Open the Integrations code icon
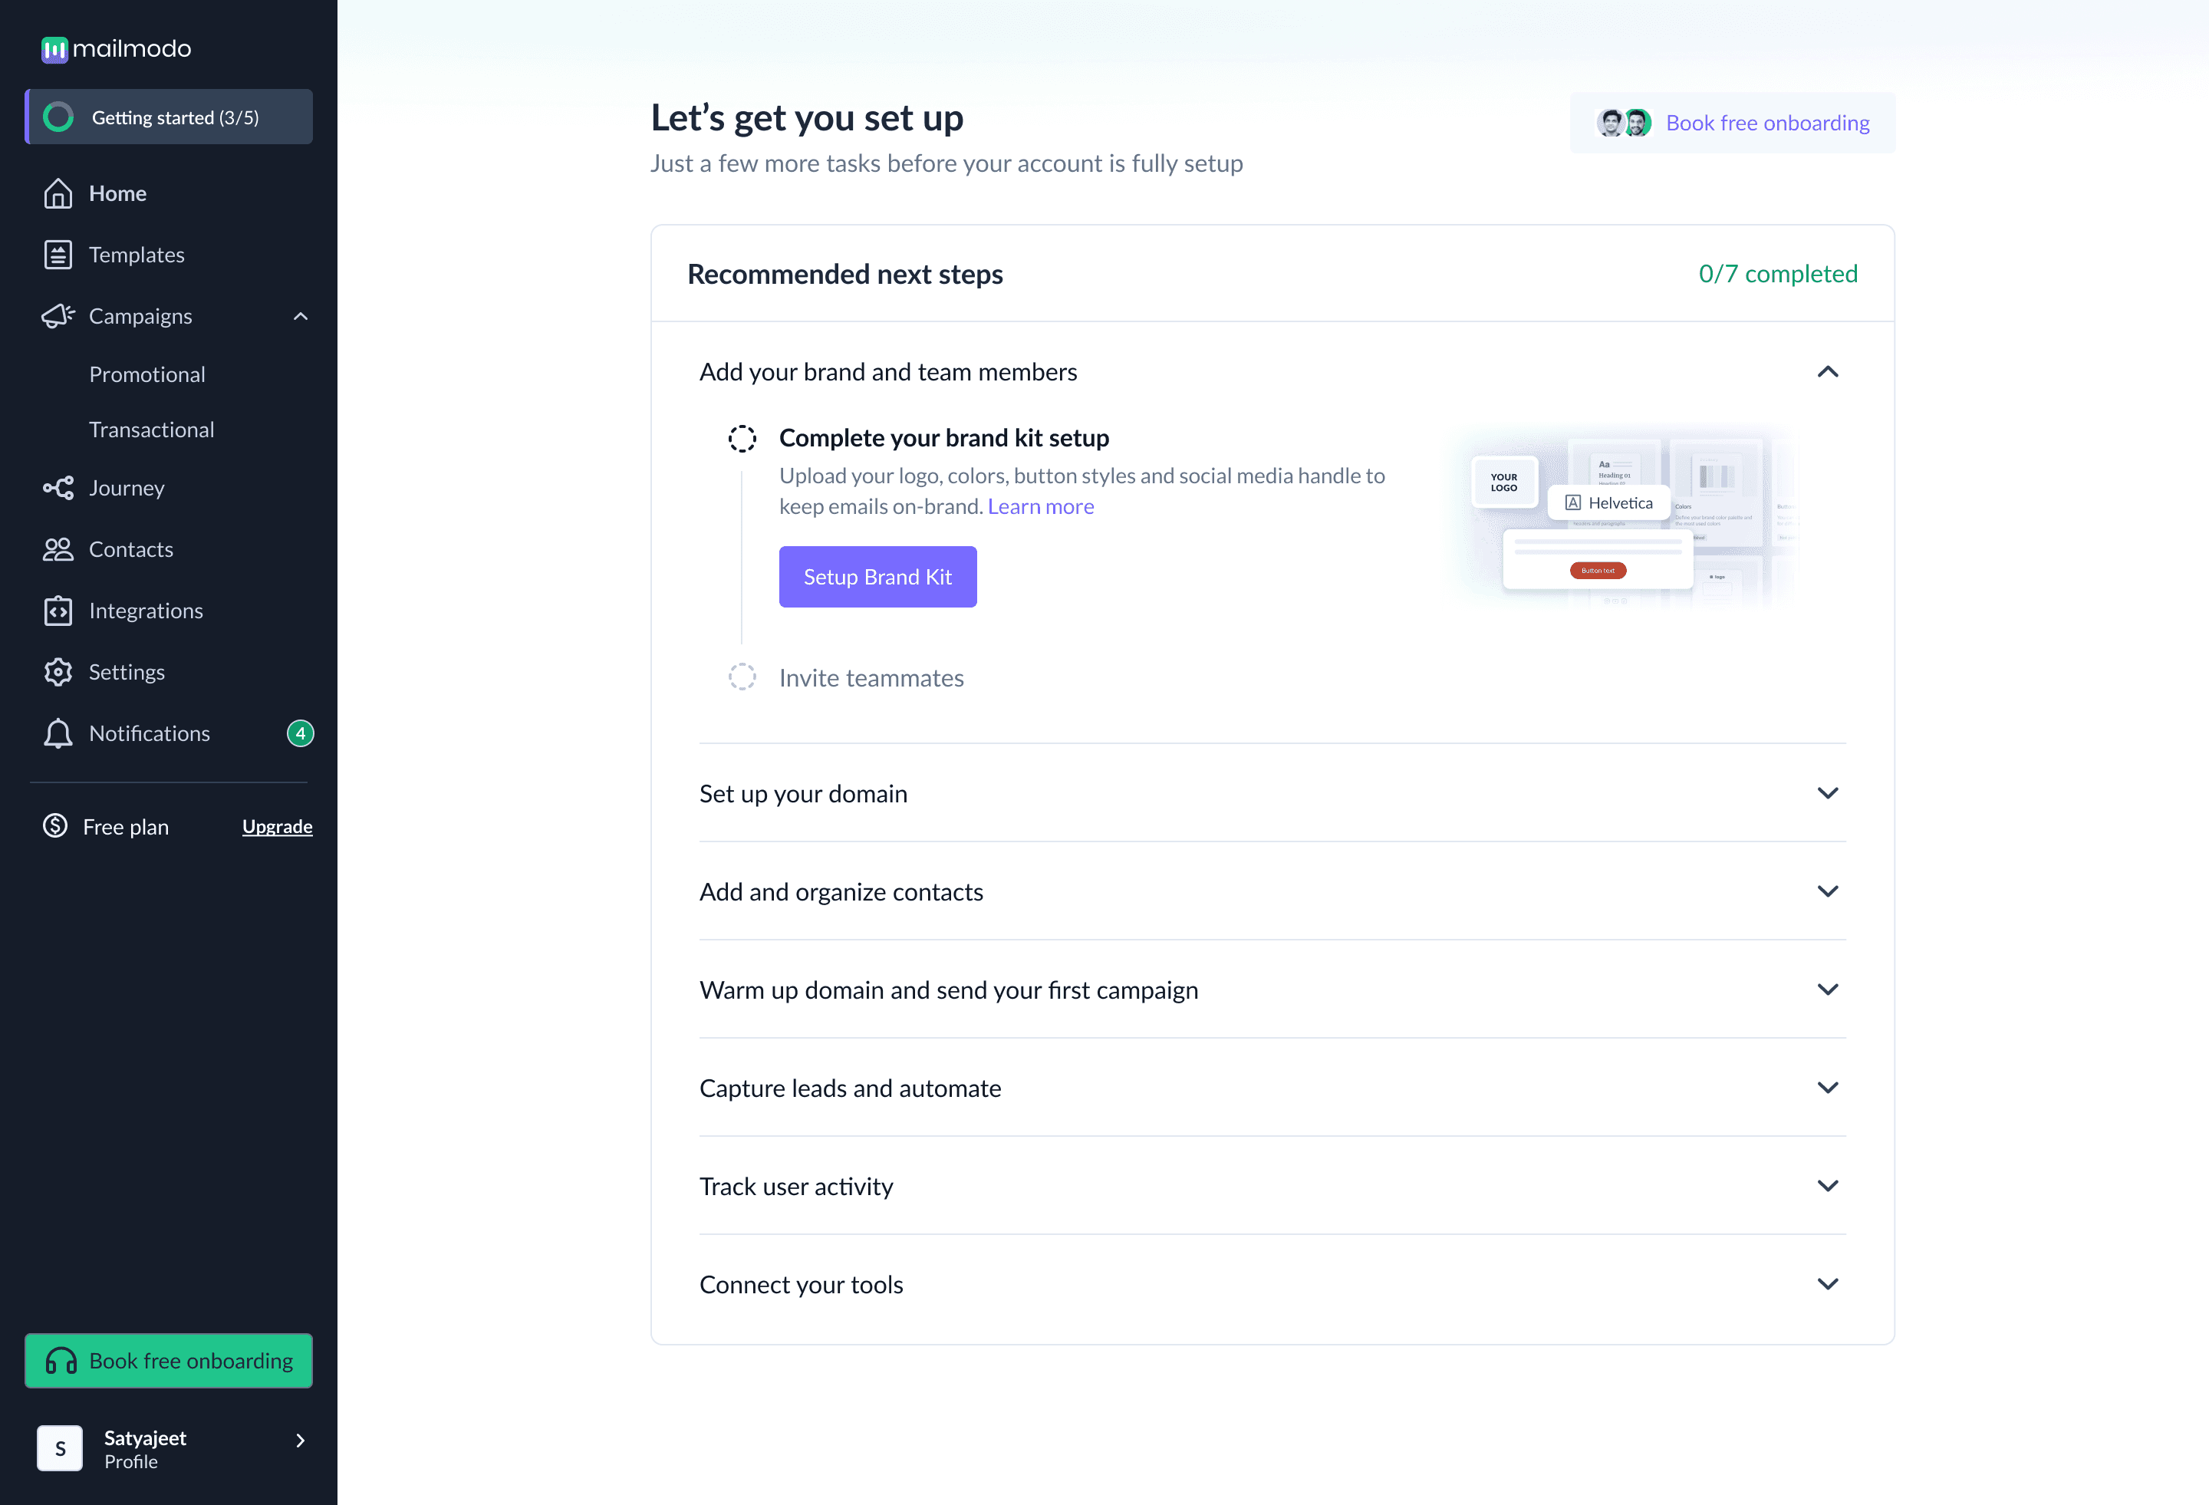Viewport: 2209px width, 1505px height. point(58,611)
